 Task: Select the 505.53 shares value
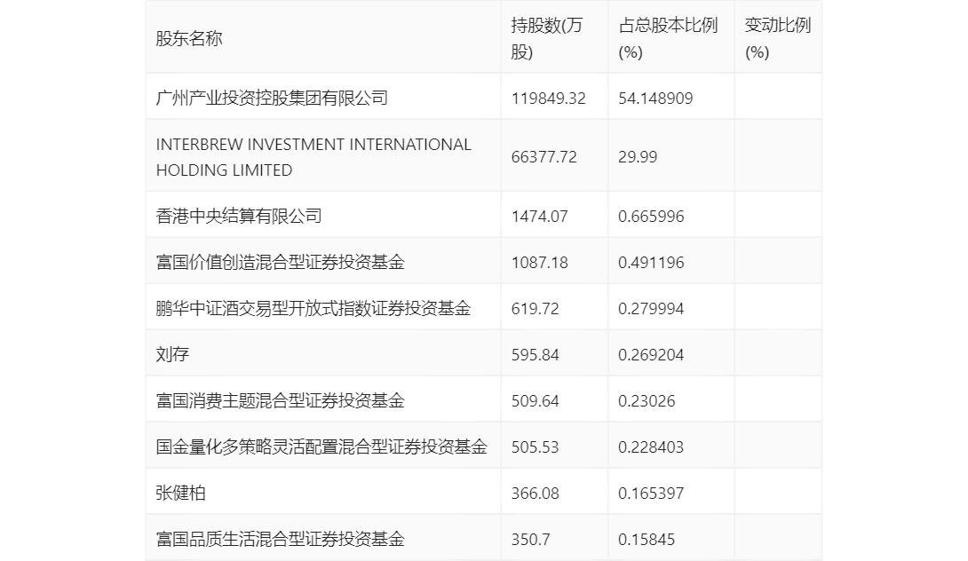[x=536, y=446]
